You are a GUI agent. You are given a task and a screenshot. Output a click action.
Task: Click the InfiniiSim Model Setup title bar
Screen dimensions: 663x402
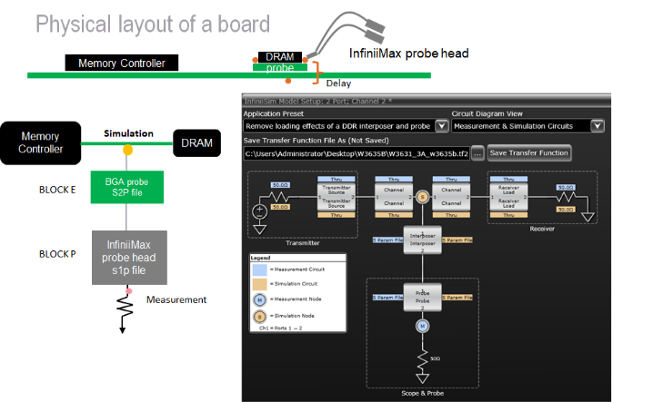coord(427,102)
